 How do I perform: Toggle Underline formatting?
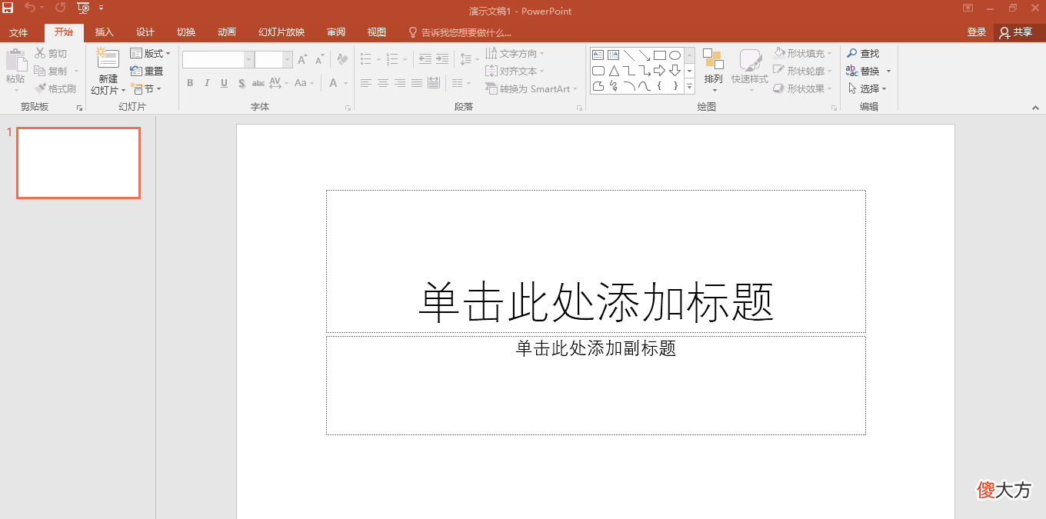click(x=224, y=83)
